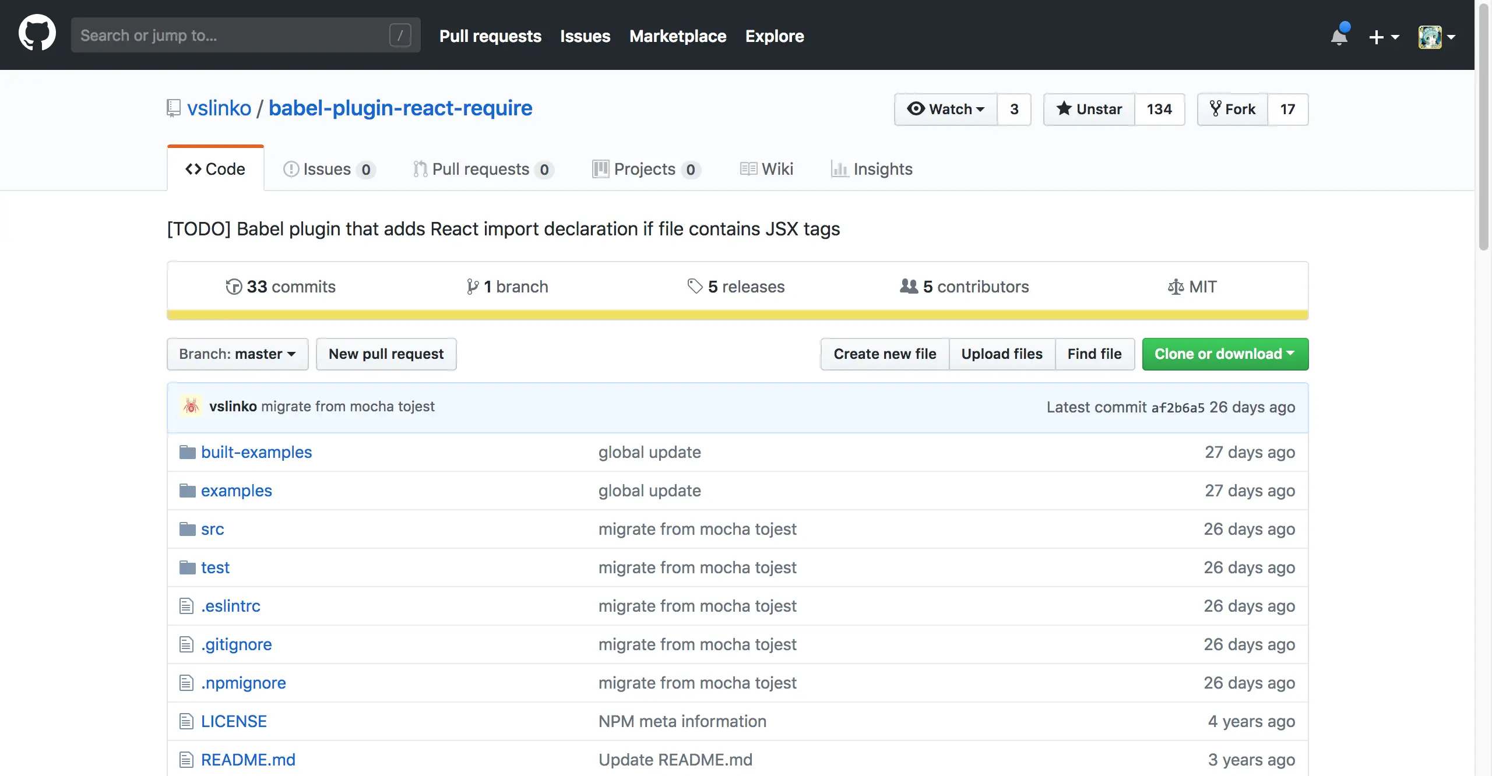Select the Code tab

[x=216, y=168]
